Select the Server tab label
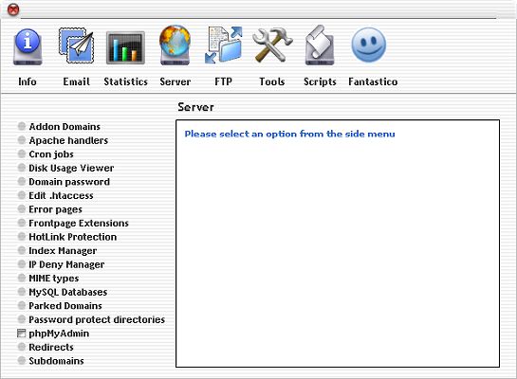Screen dimensions: 517x379 [175, 81]
